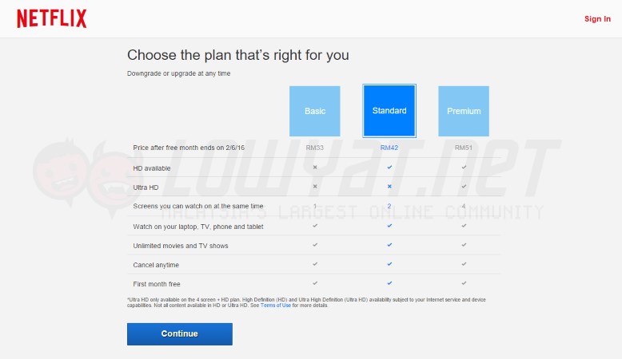This screenshot has height=359, width=622.
Task: Click Premium's Ultra HD checkmark
Action: click(x=464, y=187)
